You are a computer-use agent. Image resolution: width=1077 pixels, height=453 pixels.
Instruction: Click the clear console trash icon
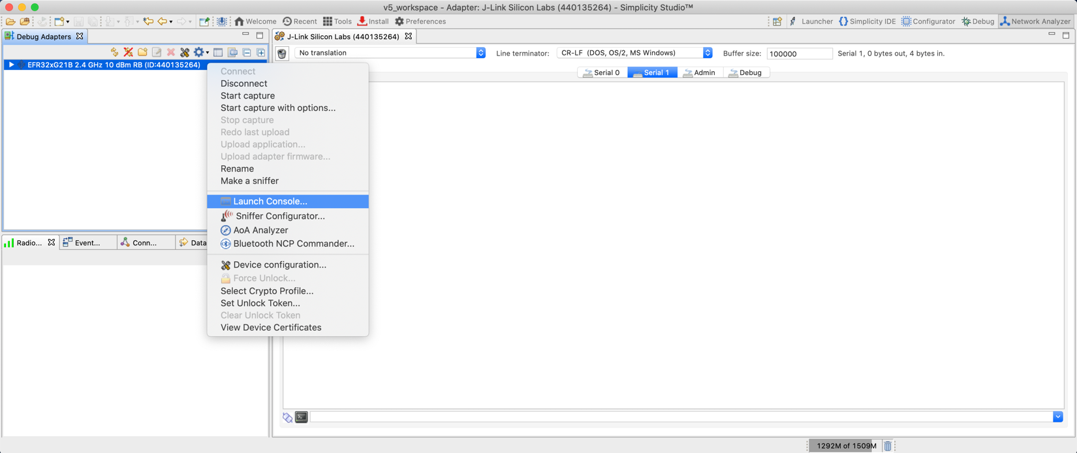pyautogui.click(x=282, y=54)
